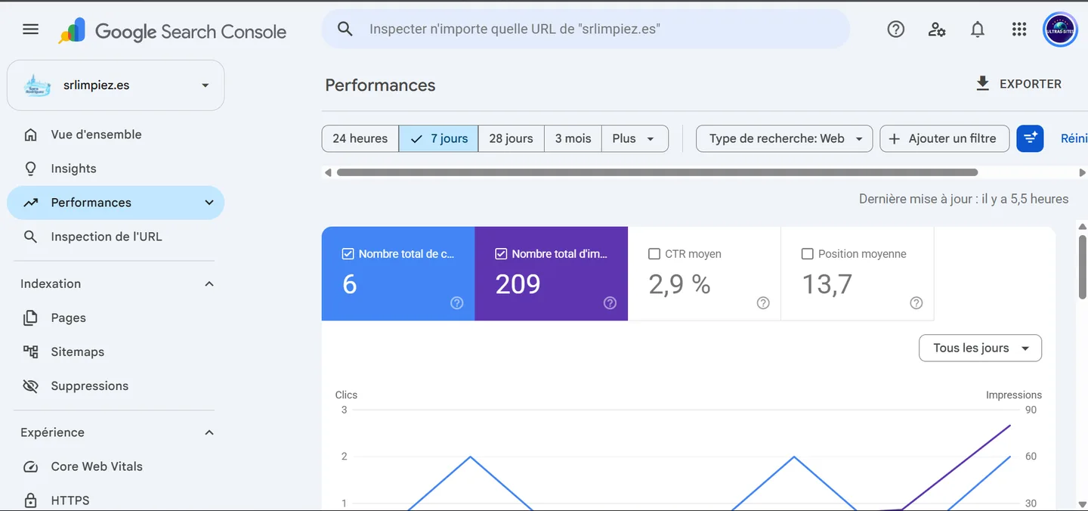
Task: Open the help question mark icon
Action: click(896, 29)
